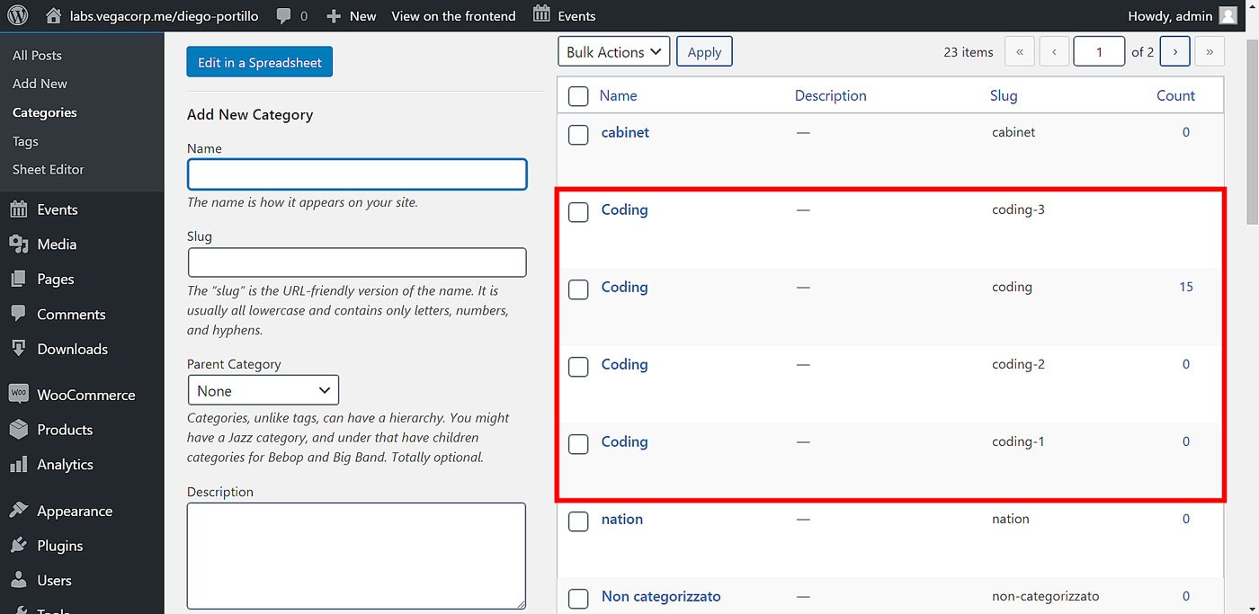The width and height of the screenshot is (1259, 614).
Task: Check the checkbox next to cabinet category
Action: 578,134
